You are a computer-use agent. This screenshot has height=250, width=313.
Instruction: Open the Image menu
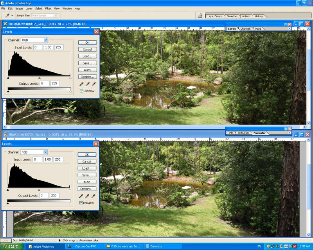click(19, 9)
